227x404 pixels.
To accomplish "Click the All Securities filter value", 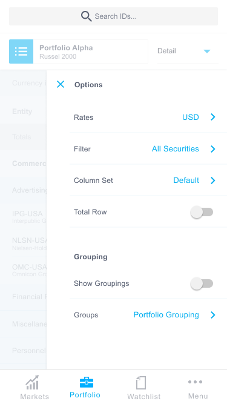I will tap(176, 148).
